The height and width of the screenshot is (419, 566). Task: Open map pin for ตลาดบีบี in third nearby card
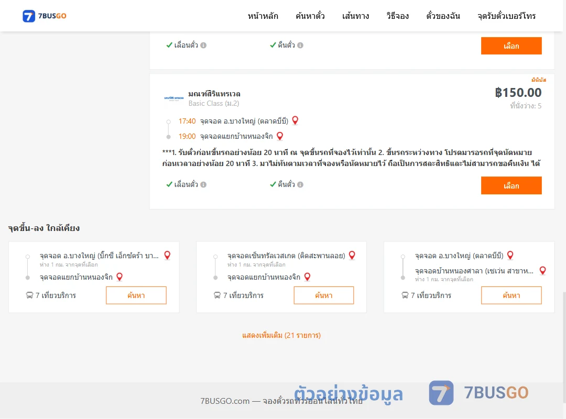(x=510, y=255)
